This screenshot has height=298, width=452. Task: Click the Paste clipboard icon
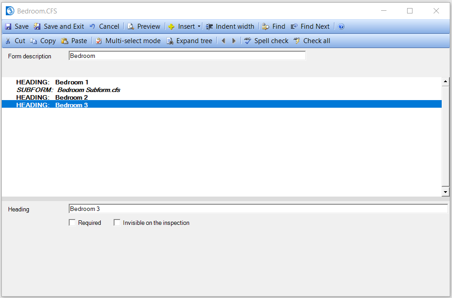(x=65, y=41)
